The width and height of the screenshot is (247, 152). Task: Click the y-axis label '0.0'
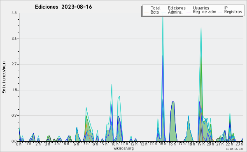[x=14, y=141]
